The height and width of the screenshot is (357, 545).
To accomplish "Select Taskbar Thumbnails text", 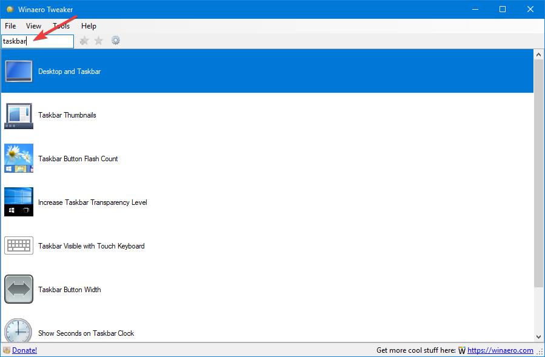I will (67, 115).
